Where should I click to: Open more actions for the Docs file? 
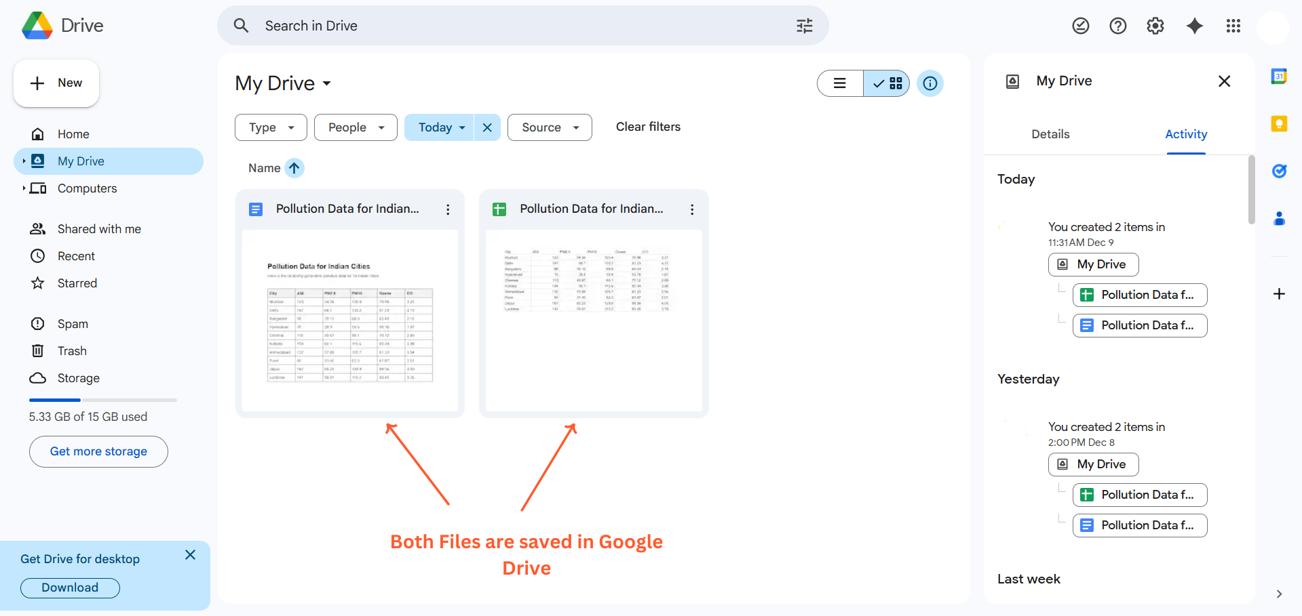click(x=448, y=209)
